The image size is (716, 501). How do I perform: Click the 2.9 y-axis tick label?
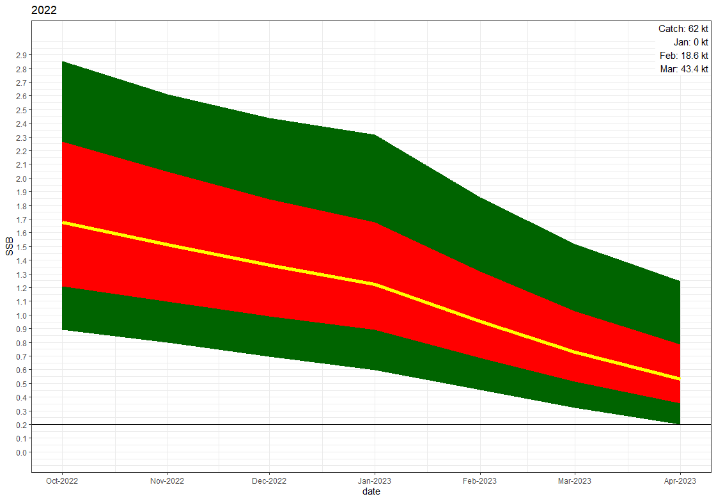(x=21, y=55)
